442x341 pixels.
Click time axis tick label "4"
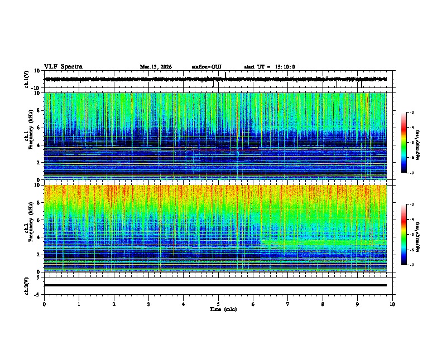(x=184, y=304)
